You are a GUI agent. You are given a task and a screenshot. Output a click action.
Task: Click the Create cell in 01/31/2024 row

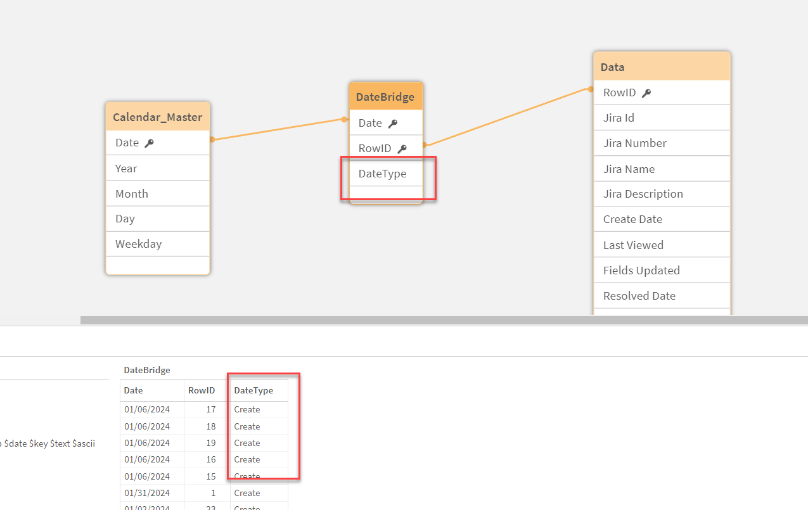pyautogui.click(x=259, y=493)
